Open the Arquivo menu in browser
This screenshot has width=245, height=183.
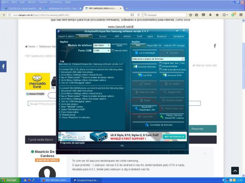tap(5, 2)
